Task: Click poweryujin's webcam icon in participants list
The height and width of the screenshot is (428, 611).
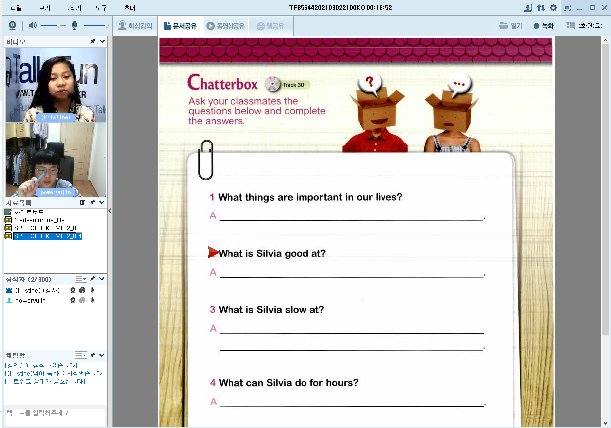Action: click(x=73, y=301)
